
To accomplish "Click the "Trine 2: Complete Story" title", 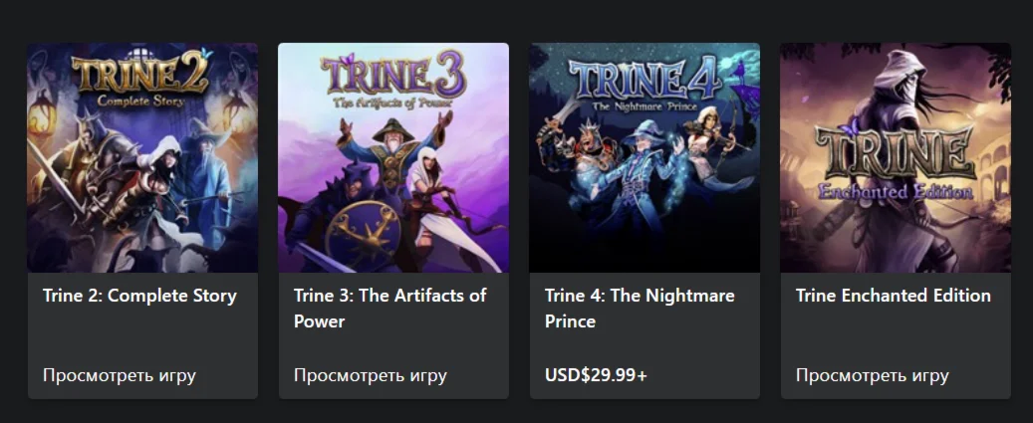I will point(139,296).
